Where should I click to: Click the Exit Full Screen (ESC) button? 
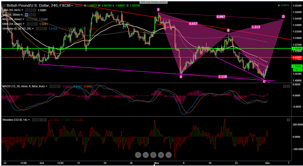[x=153, y=2]
